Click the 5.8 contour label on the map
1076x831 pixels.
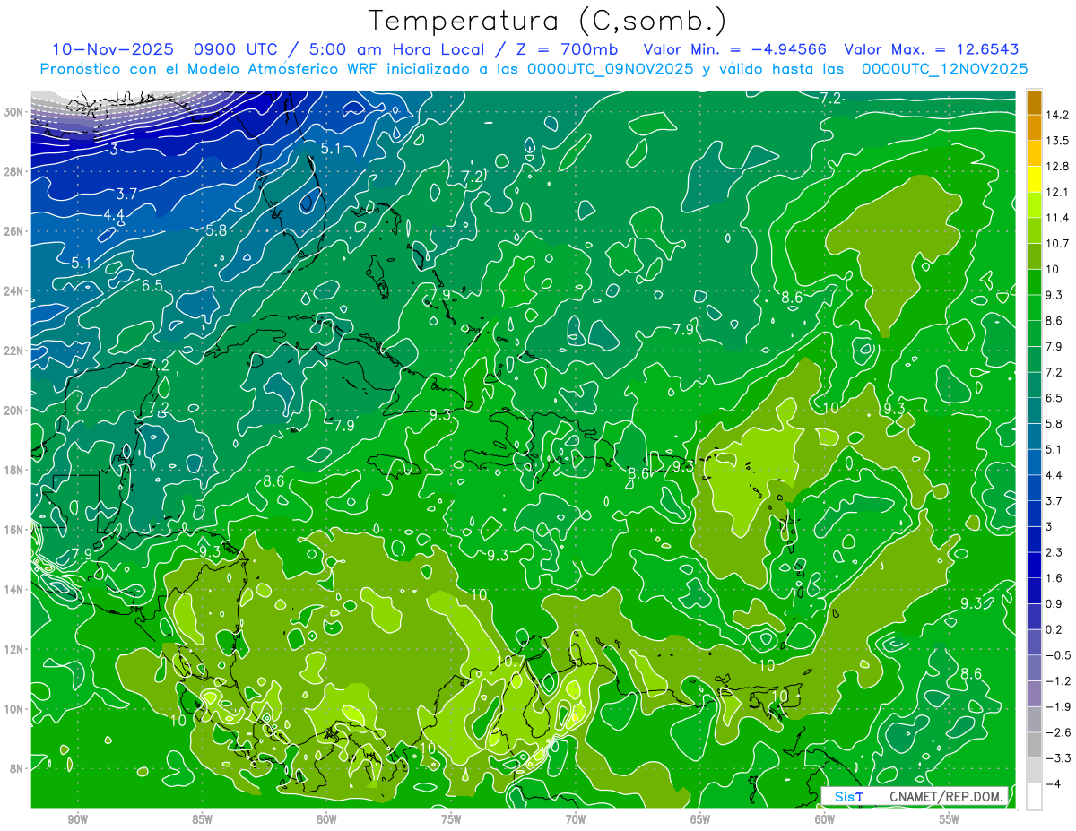coord(216,230)
